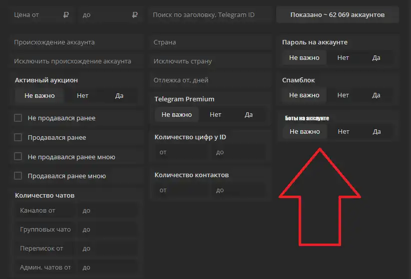
Task: Click the 'Количество контактов' heading
Action: 192,175
